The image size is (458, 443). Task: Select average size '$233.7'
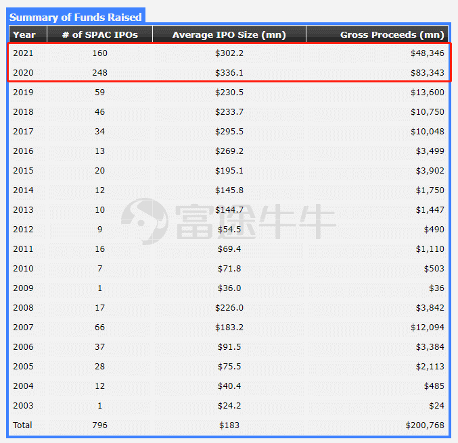(x=229, y=111)
